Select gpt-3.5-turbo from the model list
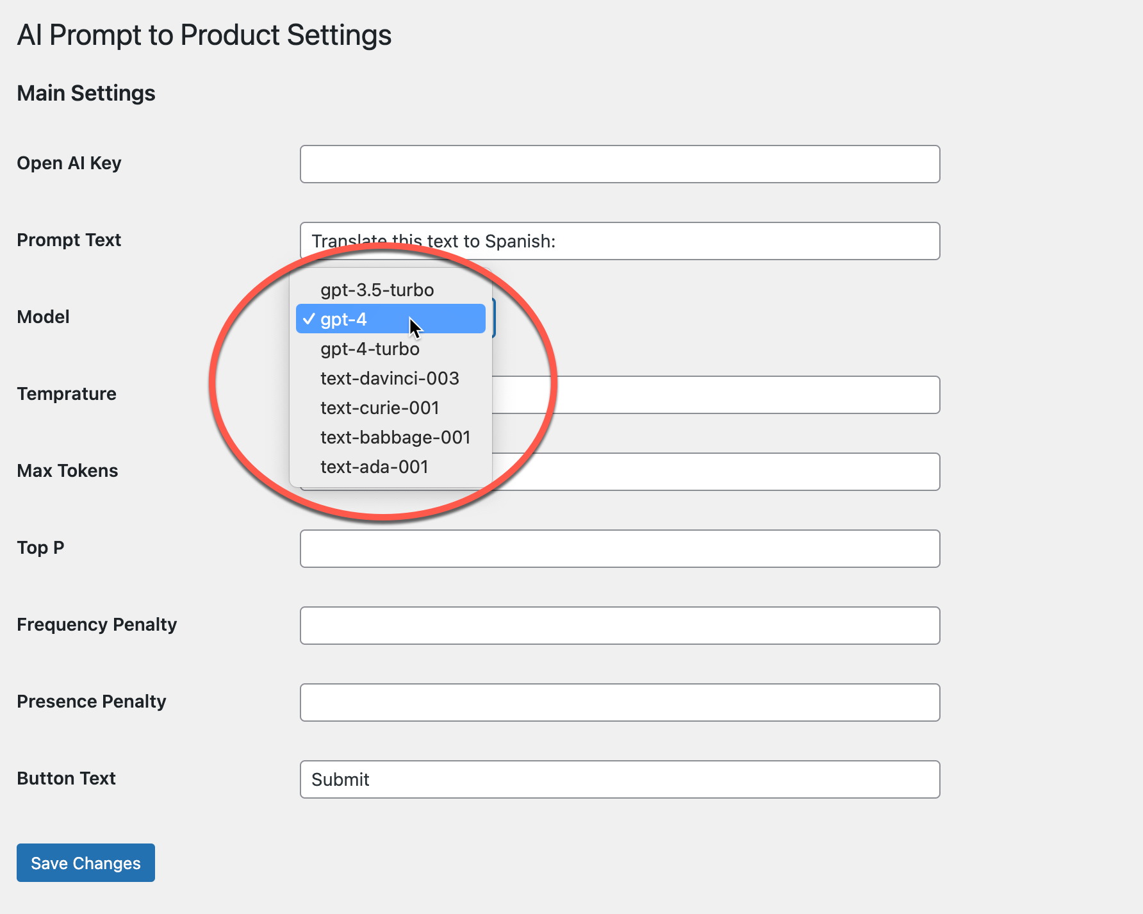 point(377,290)
